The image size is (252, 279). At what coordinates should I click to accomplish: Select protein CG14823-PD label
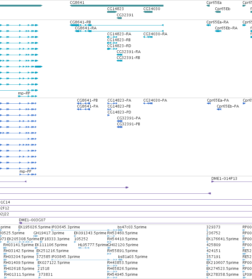click(x=119, y=112)
